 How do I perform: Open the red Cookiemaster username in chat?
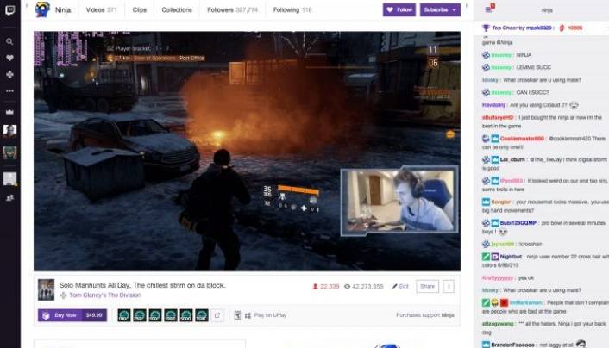point(522,139)
